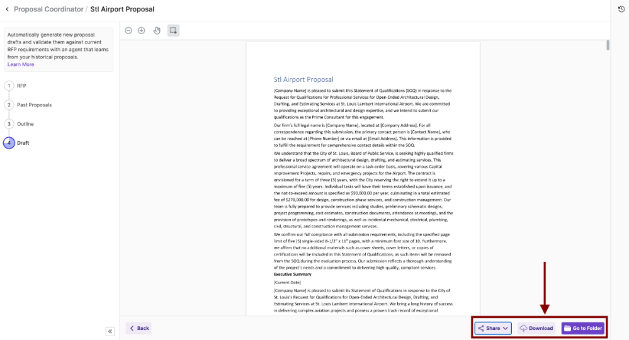This screenshot has width=629, height=340.
Task: Click the Stl Airport Proposal document heading
Action: [x=303, y=79]
